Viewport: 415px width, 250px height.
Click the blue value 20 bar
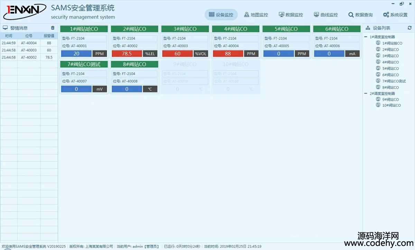76,53
